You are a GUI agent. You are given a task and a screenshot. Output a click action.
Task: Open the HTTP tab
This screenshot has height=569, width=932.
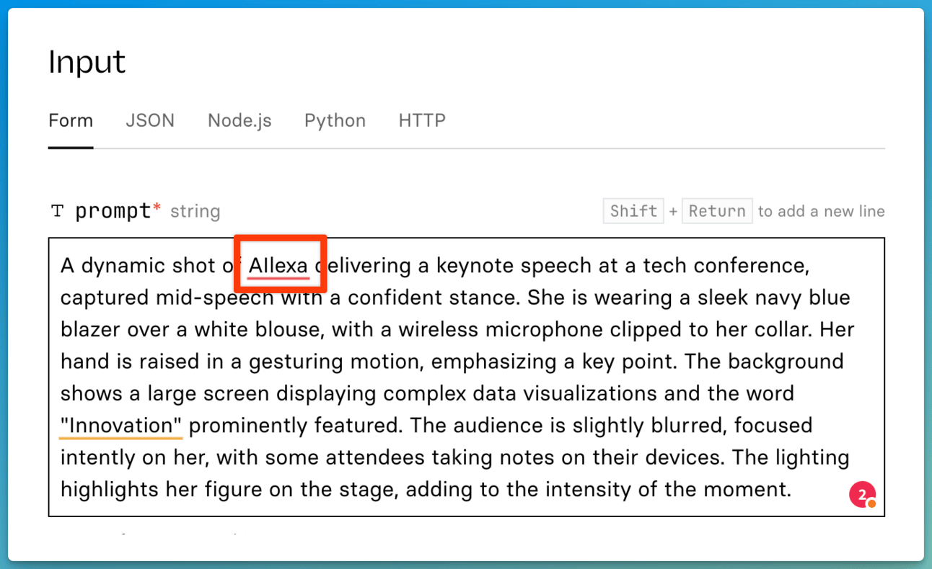(x=422, y=120)
